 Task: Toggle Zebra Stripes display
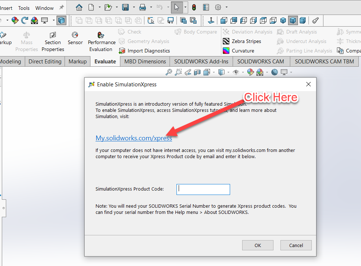pos(242,41)
